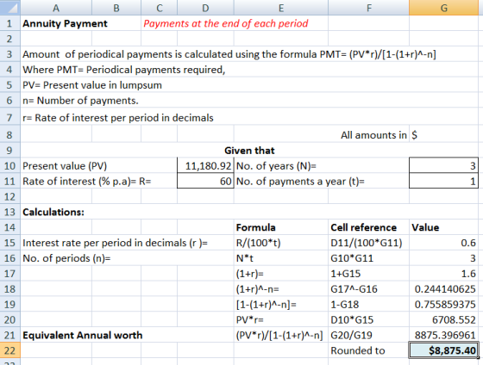Click '(PV*r)/[1-(1+r)^-n]' formula in row 21
This screenshot has height=365, width=483.
pos(279,335)
